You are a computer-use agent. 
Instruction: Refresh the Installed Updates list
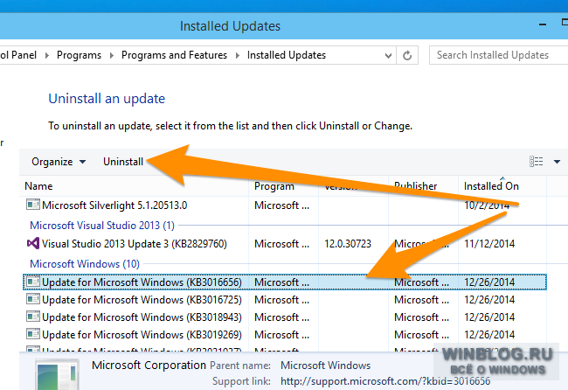(x=407, y=55)
